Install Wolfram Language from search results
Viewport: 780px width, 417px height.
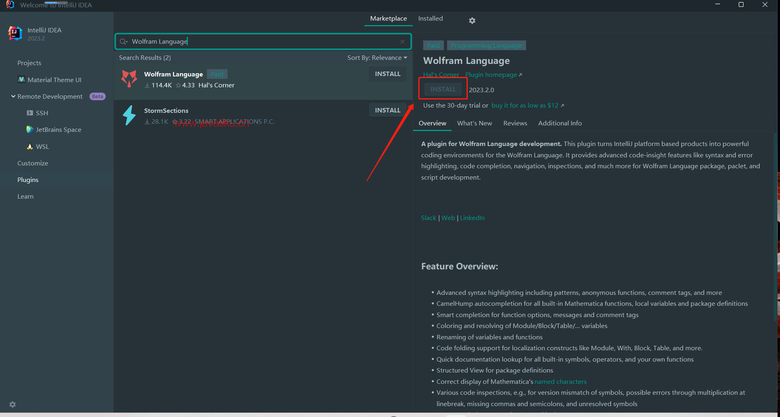point(388,74)
